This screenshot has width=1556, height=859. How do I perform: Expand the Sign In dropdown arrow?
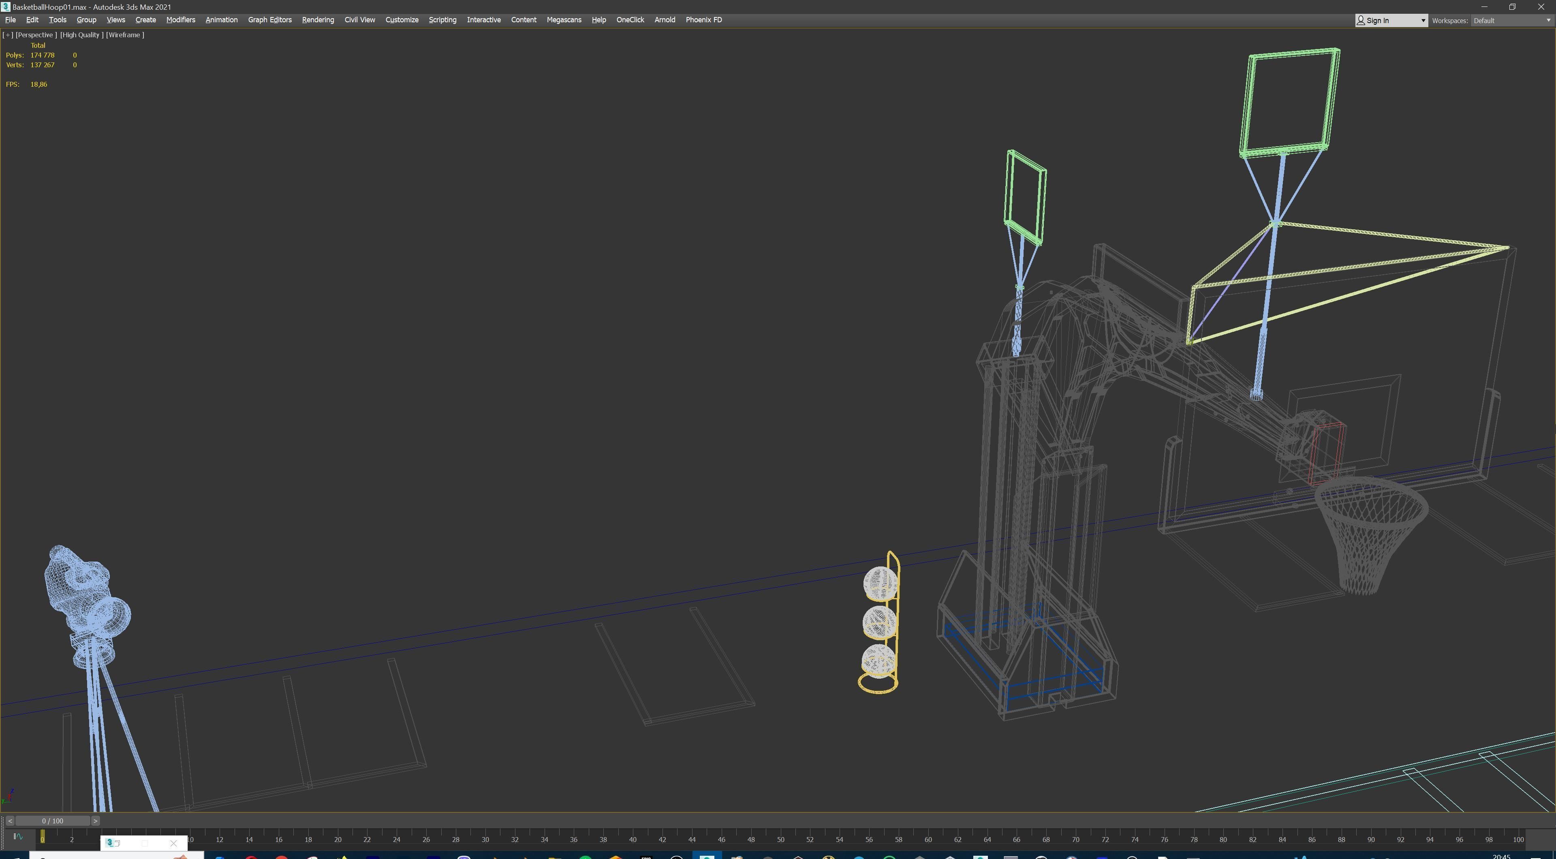click(1423, 21)
